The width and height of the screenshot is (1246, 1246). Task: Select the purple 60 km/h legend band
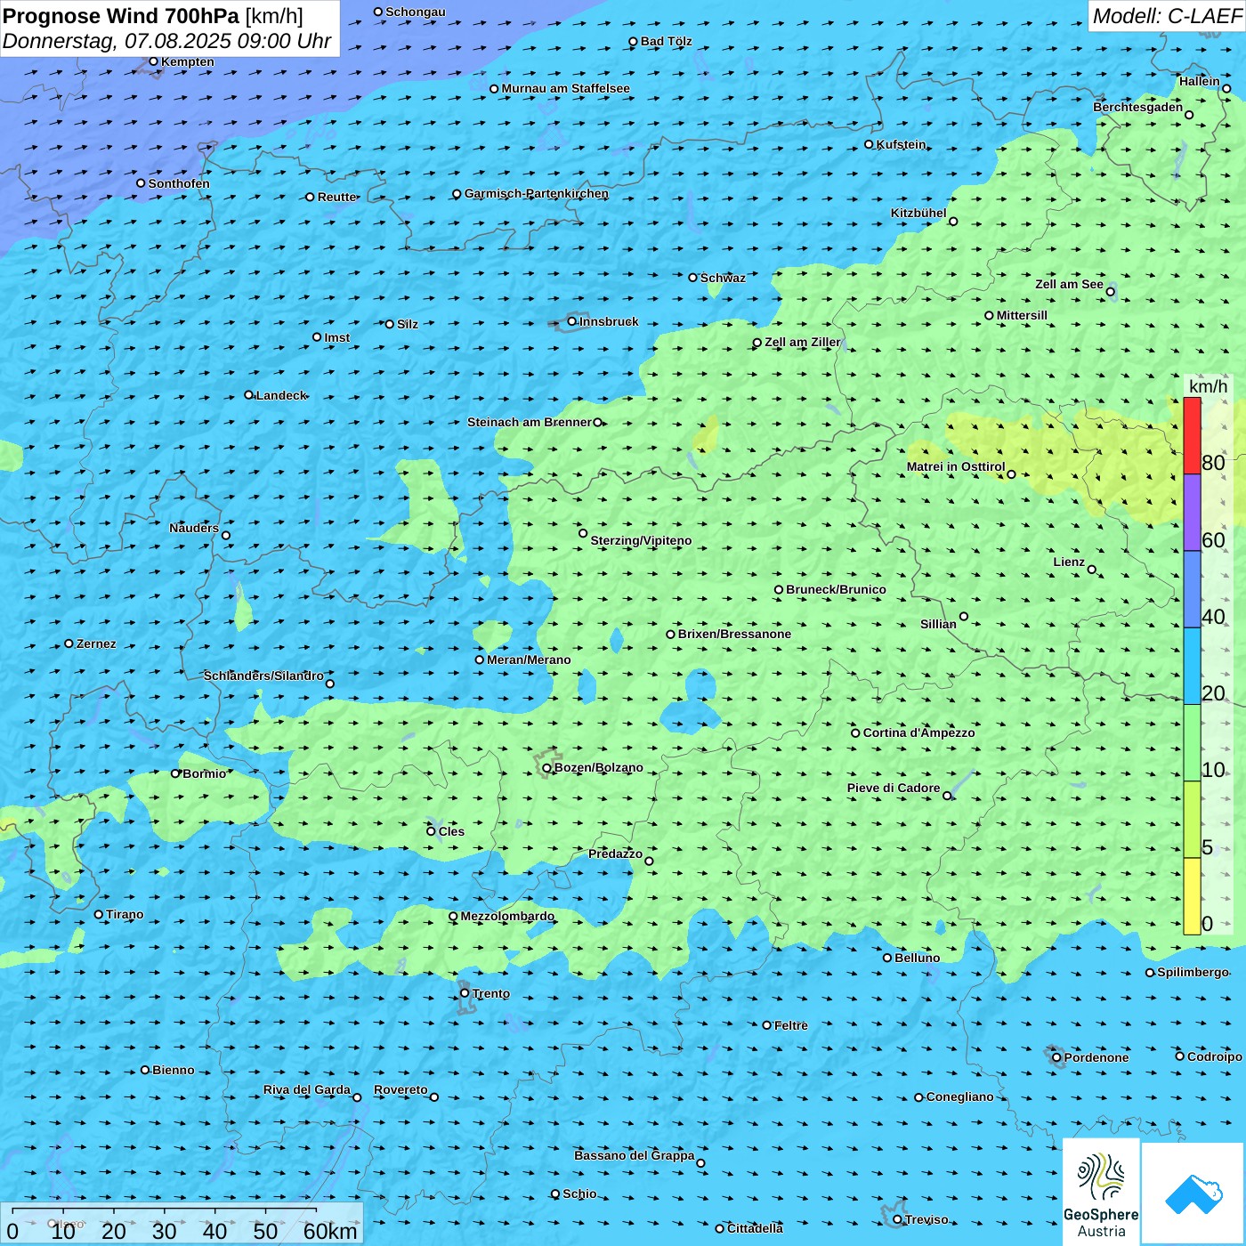coord(1192,512)
